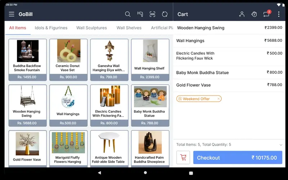Add Buddha Backflow Smoke Fountain to cart
This screenshot has width=288, height=180.
point(28,60)
